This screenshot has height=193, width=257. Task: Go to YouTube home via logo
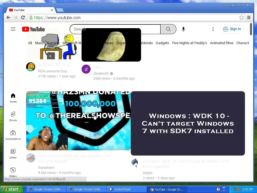(33, 29)
